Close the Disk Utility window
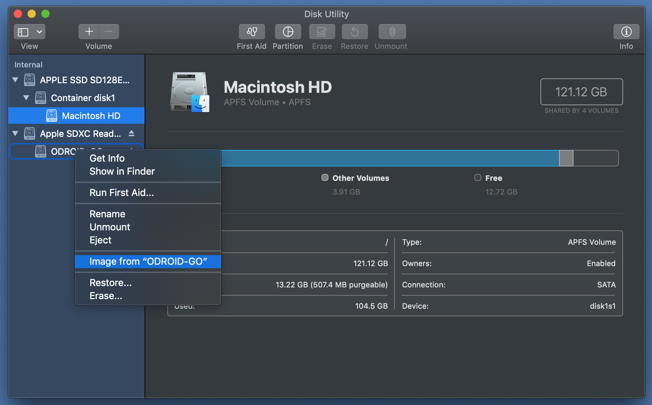 [18, 14]
